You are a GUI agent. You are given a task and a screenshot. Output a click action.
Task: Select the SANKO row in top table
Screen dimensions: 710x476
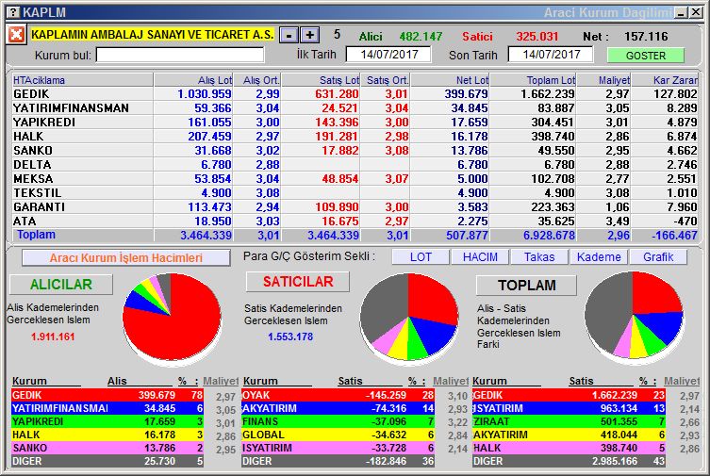355,150
